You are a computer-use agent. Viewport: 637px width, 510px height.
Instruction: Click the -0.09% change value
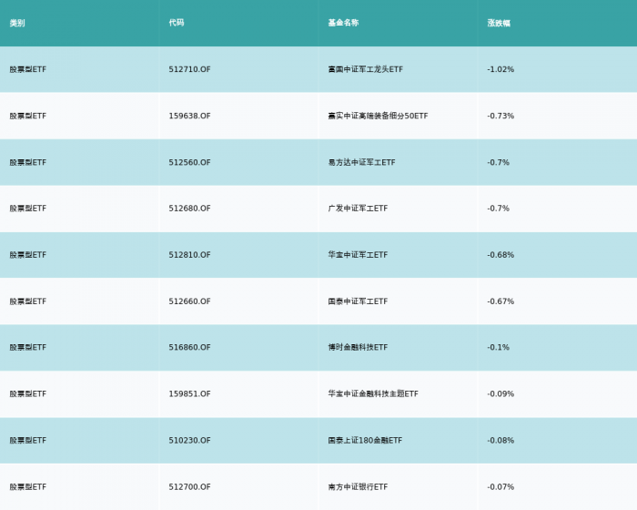point(500,393)
